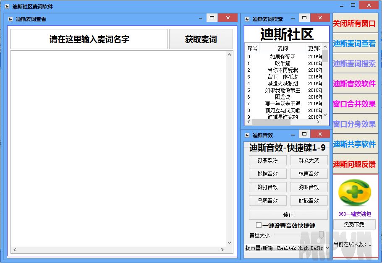This screenshot has width=382, height=263.
Task: Minimize the 迪斯麦词搜索 window
Action: point(293,18)
